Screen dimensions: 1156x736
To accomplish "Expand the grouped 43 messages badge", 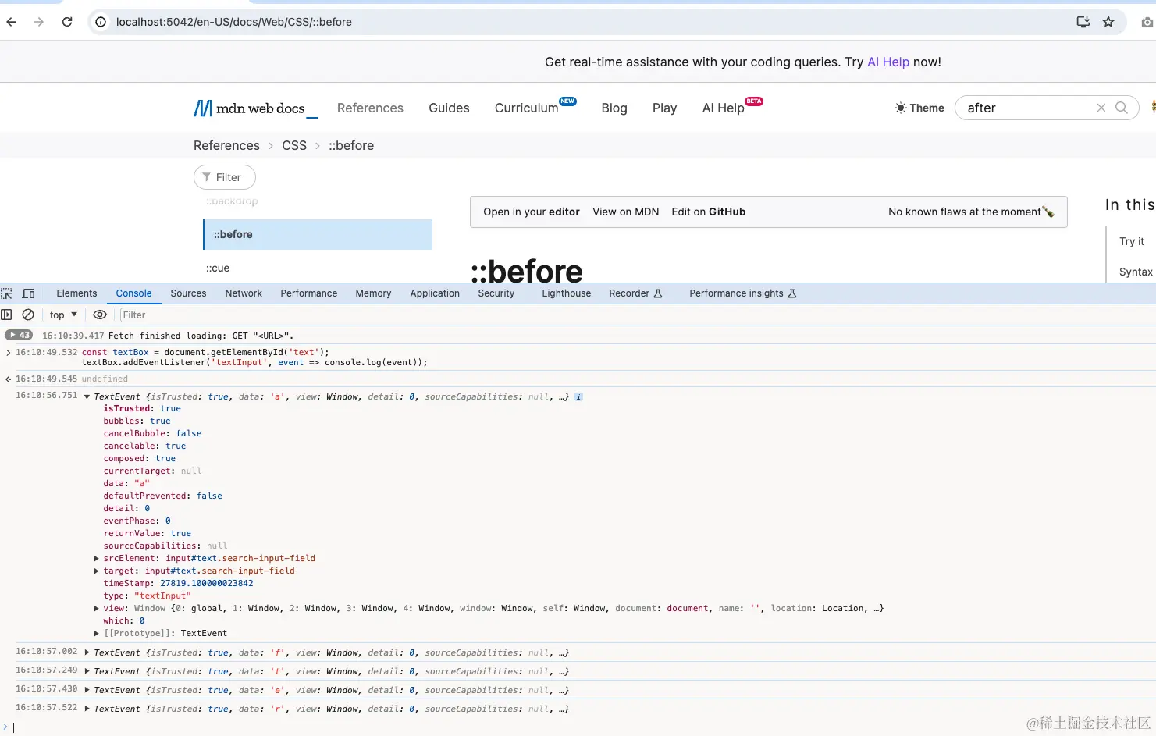I will (x=19, y=336).
